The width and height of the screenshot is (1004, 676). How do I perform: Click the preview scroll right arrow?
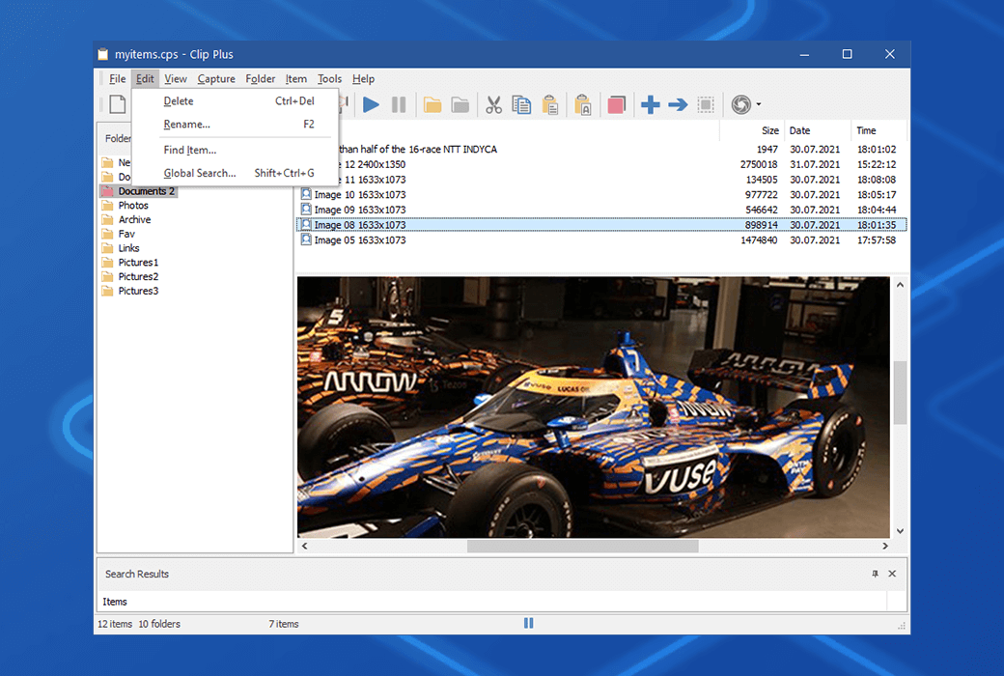click(885, 546)
